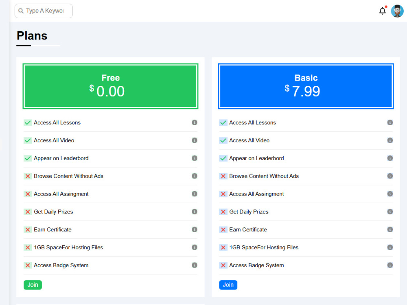The width and height of the screenshot is (407, 305).
Task: Select Basic plan text Browse Content Without Ads
Action: (264, 176)
